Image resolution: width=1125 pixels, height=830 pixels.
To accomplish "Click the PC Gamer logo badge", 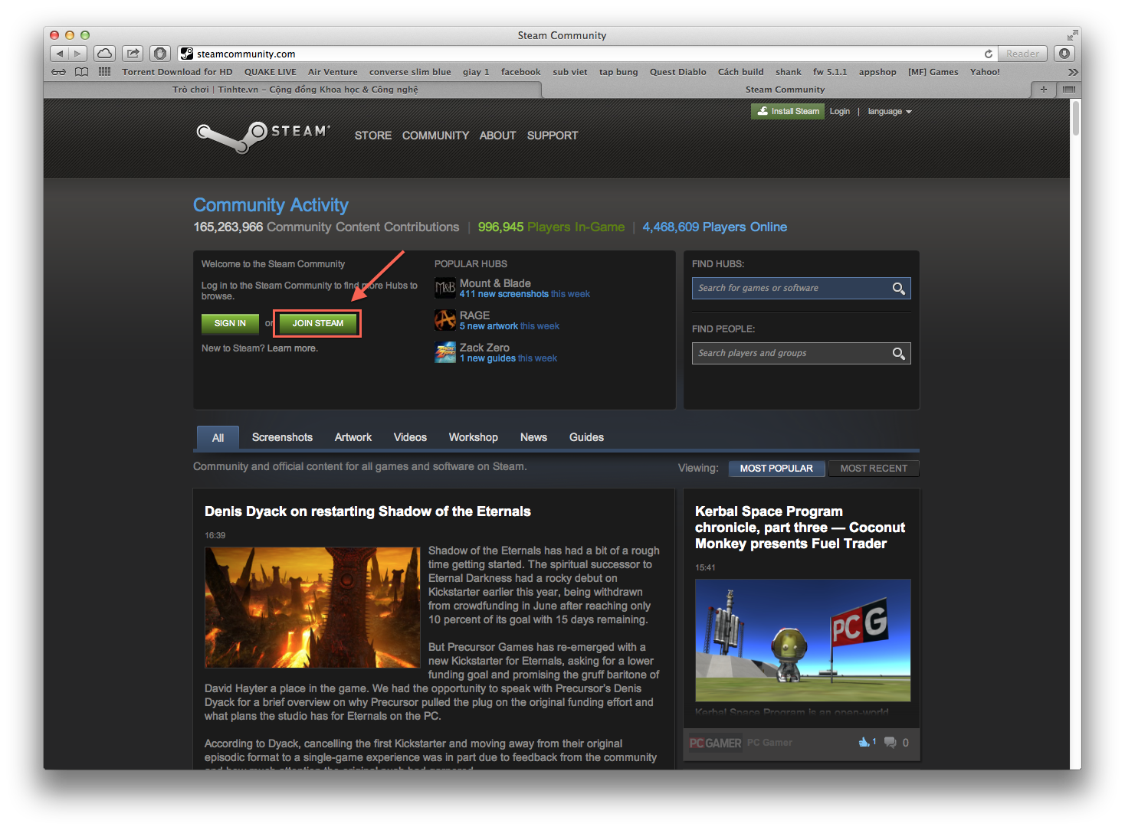I will pos(715,743).
